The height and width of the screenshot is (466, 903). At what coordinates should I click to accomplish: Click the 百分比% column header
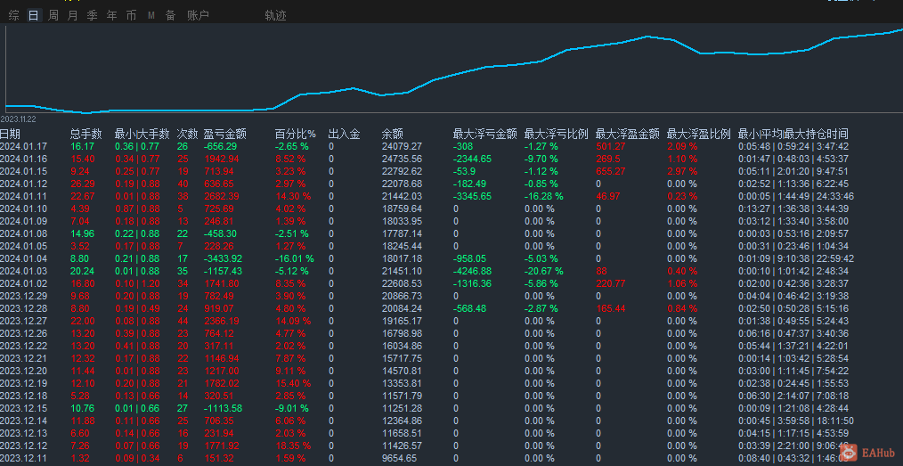point(295,134)
